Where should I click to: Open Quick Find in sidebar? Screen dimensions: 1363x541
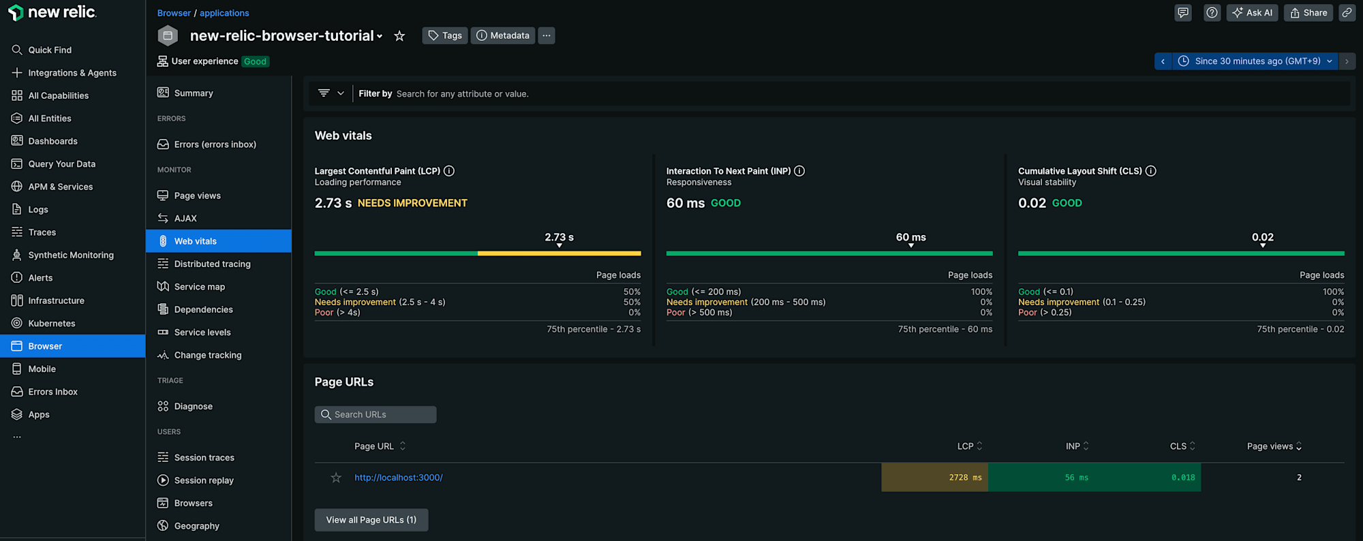click(73, 50)
